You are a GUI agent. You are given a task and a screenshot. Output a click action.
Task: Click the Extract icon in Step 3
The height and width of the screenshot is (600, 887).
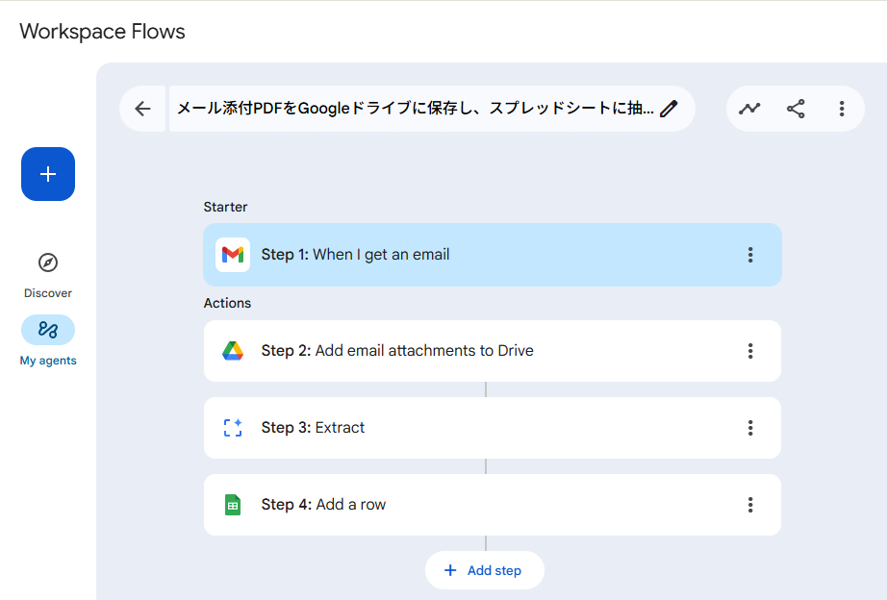(233, 428)
